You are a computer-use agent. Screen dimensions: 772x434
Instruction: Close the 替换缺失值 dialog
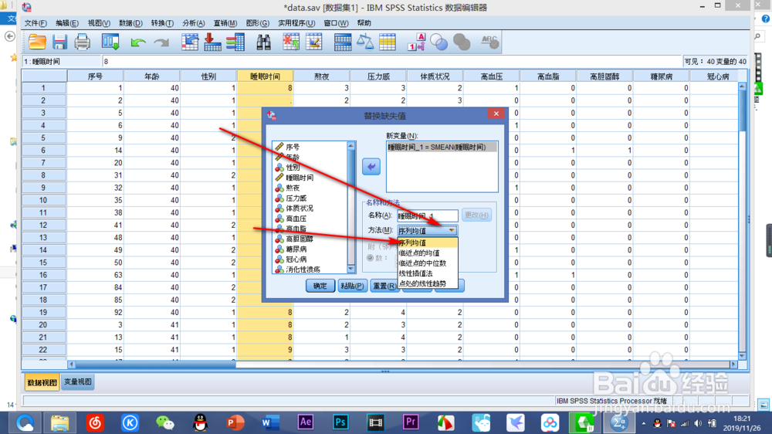pyautogui.click(x=496, y=114)
